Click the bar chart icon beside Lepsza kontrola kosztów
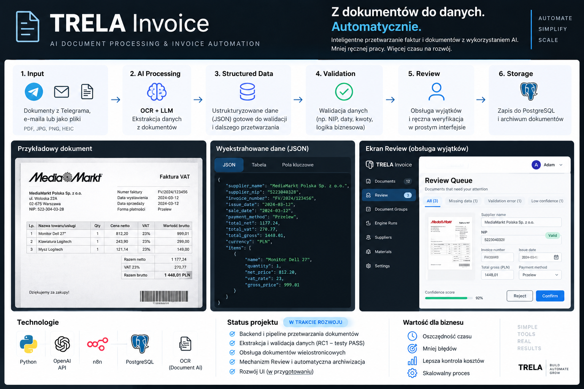This screenshot has width=584, height=389. 412,361
